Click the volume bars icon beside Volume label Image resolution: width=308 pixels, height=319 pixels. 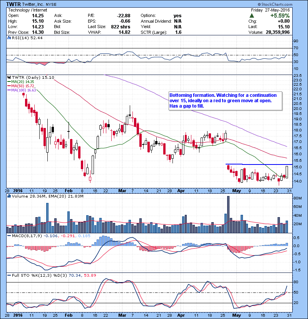click(9, 196)
